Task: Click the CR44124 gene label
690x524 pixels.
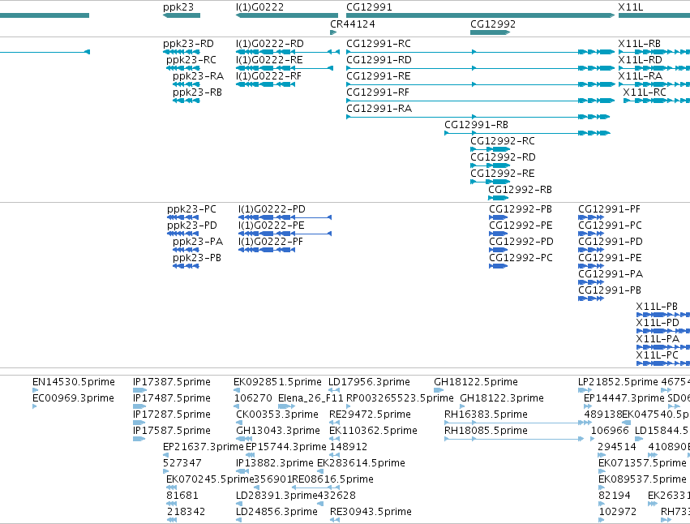Action: coord(353,24)
